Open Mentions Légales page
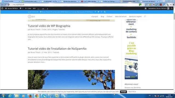Image resolution: width=175 pixels, height=98 pixels. click(x=135, y=16)
